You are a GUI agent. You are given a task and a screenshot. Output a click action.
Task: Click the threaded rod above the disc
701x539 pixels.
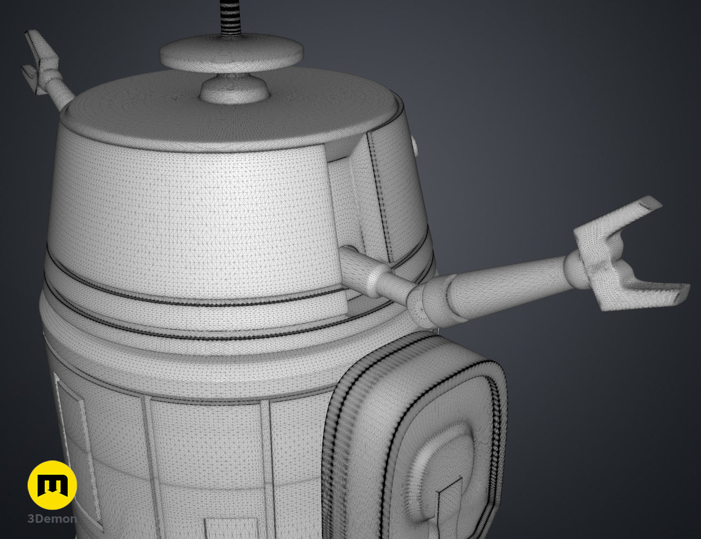click(229, 17)
